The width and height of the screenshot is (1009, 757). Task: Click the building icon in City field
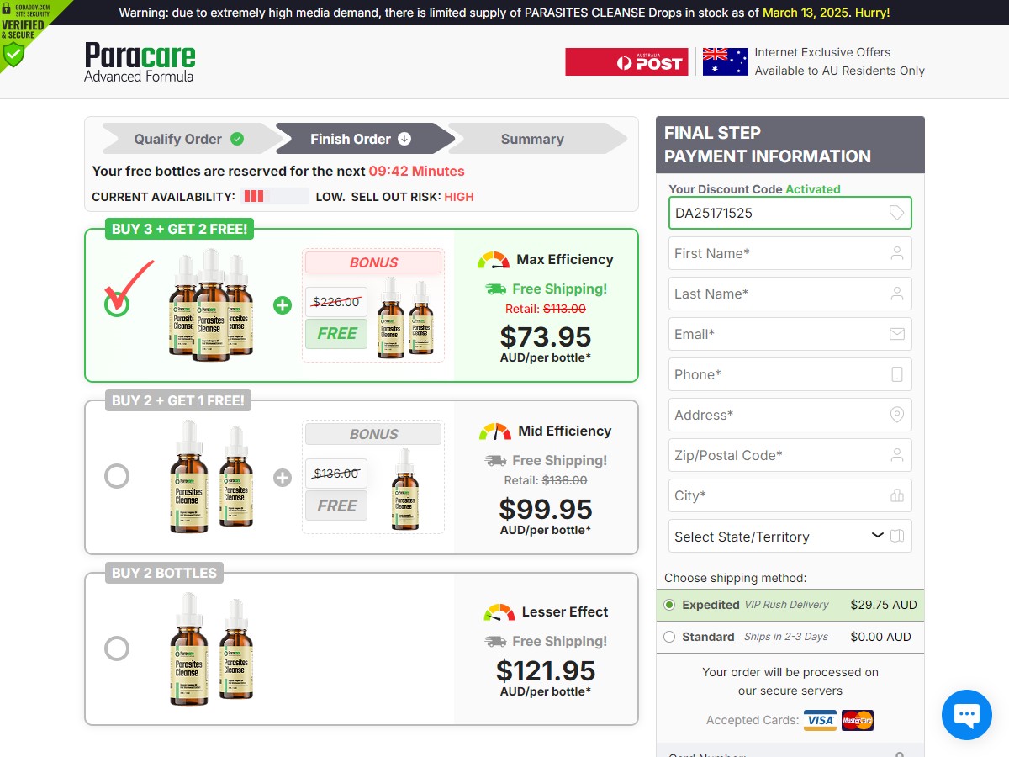point(897,495)
